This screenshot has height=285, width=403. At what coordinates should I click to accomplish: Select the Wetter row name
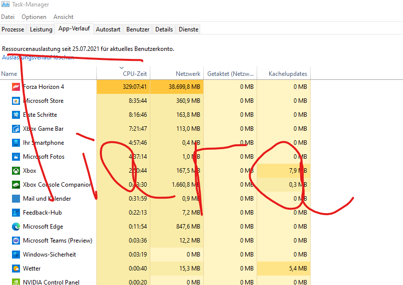(31, 269)
